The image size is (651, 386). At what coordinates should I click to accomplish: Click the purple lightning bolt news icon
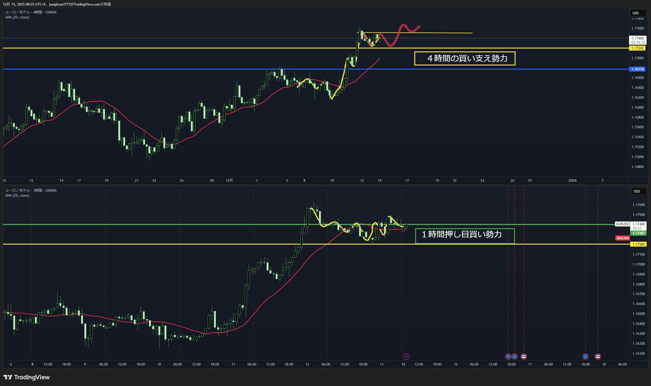point(406,356)
